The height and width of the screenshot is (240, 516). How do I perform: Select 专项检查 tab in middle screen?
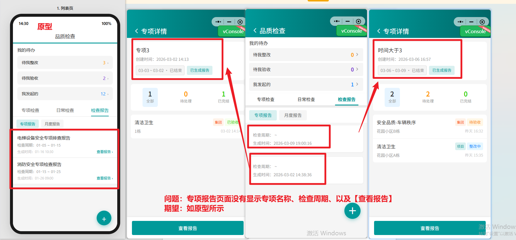point(266,100)
